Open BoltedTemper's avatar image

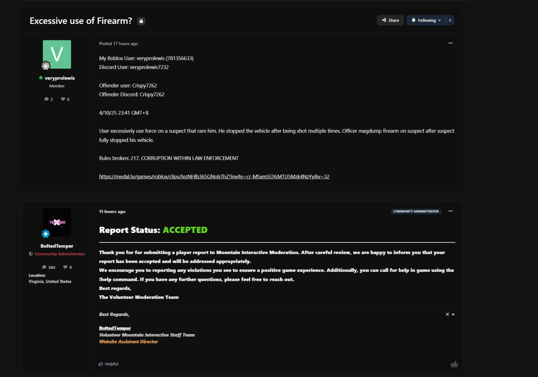click(x=57, y=222)
